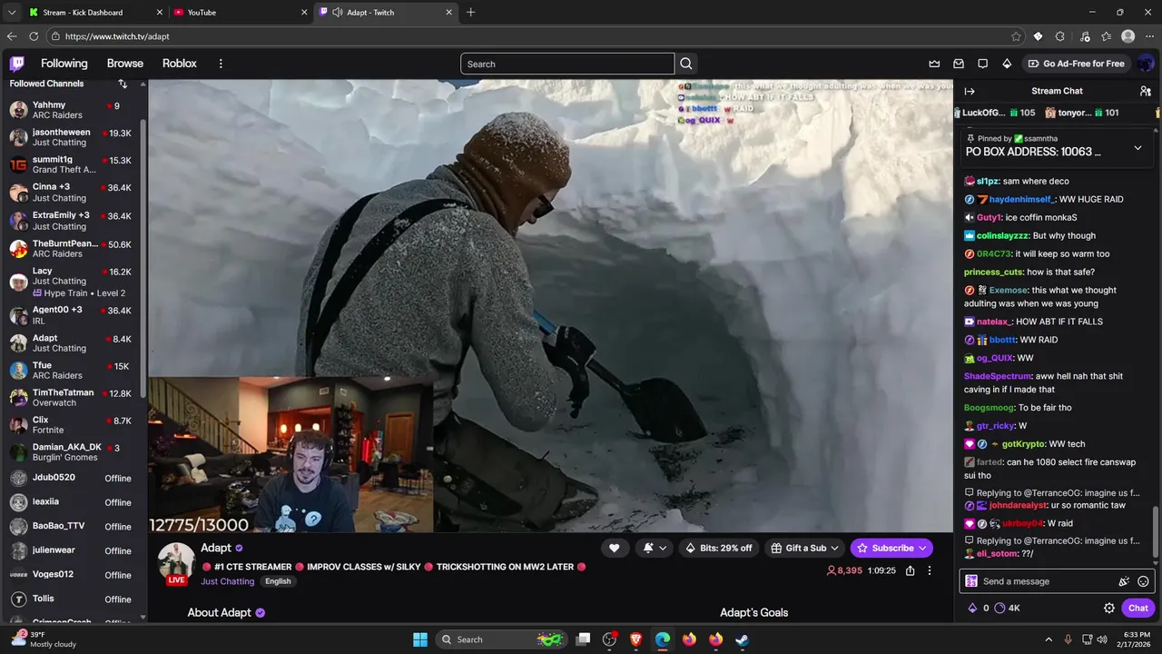Image resolution: width=1162 pixels, height=654 pixels.
Task: Open the browser tab list dropdown
Action: (x=12, y=13)
